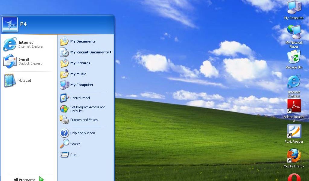Screen dimensions: 309x181
Task: Click the 'All Programs' text
Action: click(x=24, y=179)
